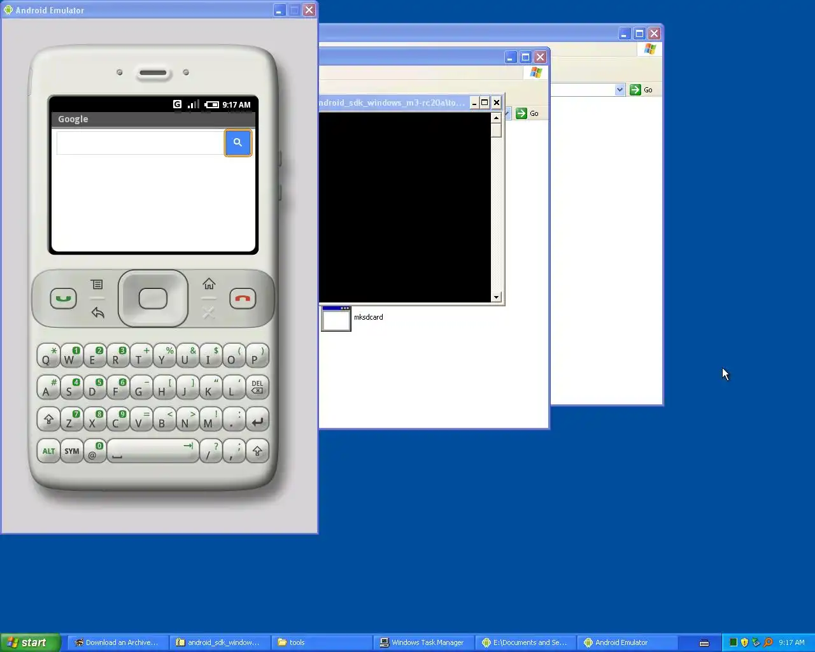This screenshot has width=815, height=652.
Task: Select the mksdcard file icon
Action: coord(336,318)
